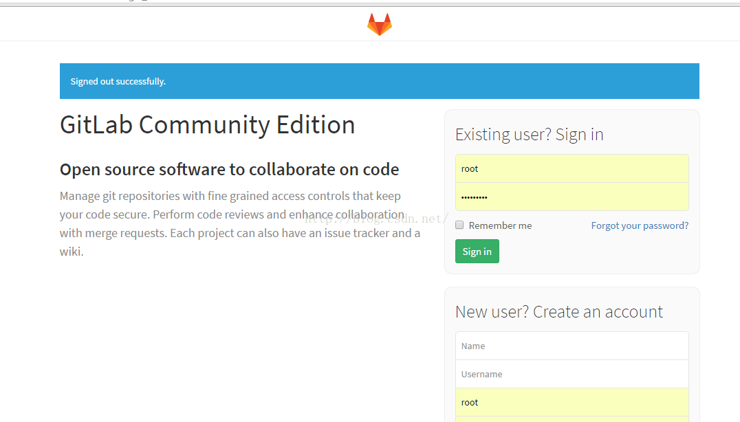Click the Username field for new account
Viewport: 740px width, 422px height.
[x=572, y=374]
